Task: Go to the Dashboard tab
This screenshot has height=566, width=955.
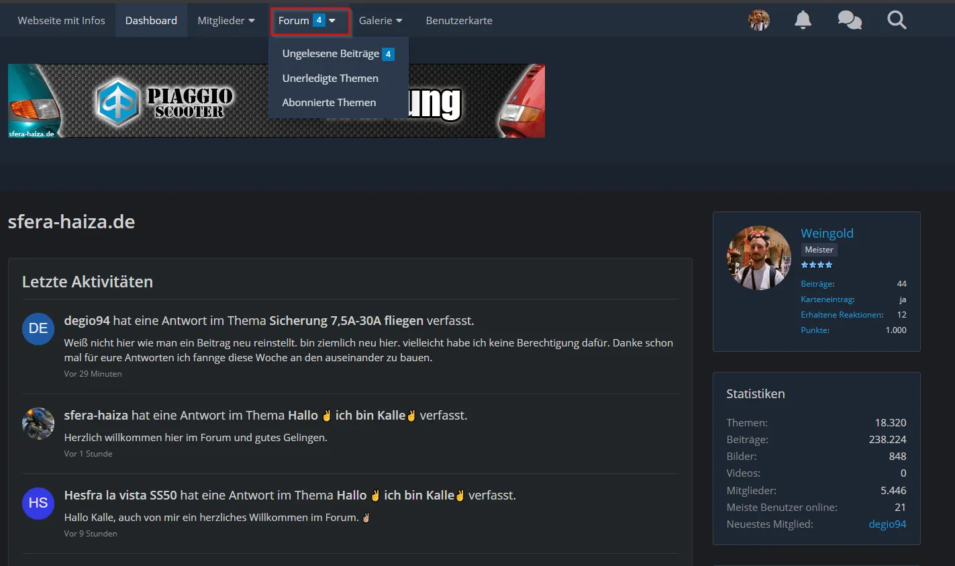Action: (x=151, y=21)
